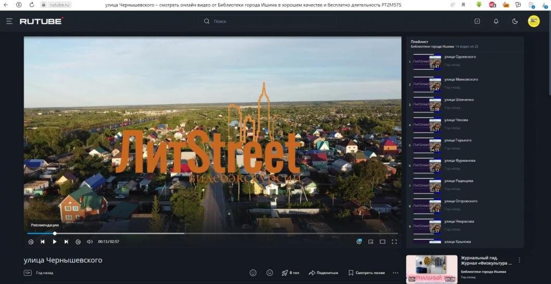The height and width of the screenshot is (284, 551).
Task: Open video quality settings gear
Action: (359, 241)
